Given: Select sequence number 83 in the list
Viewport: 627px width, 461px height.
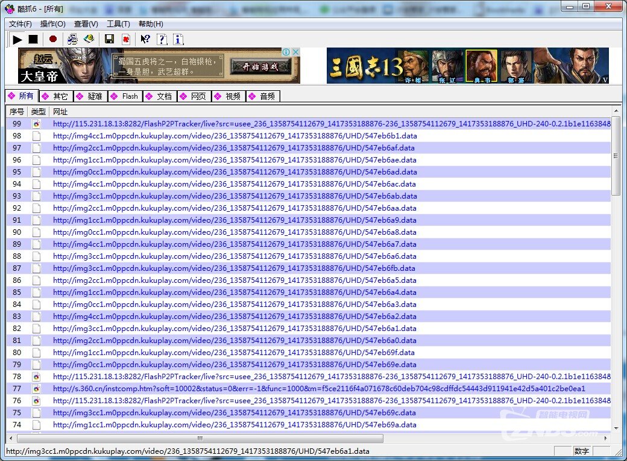Looking at the screenshot, I should point(17,316).
